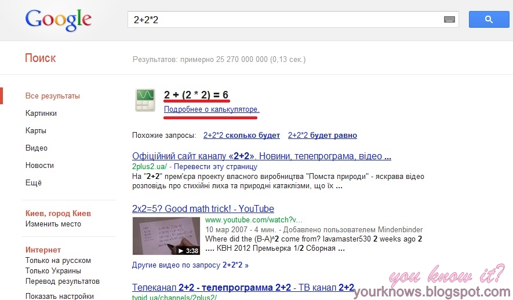Screen dimensions: 513x300
Task: Open Другие видео по запросу 2+2*2 link
Action: tap(190, 265)
